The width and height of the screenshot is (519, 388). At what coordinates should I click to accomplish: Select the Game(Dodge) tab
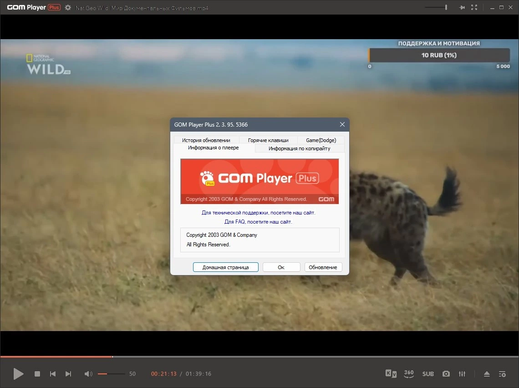321,140
